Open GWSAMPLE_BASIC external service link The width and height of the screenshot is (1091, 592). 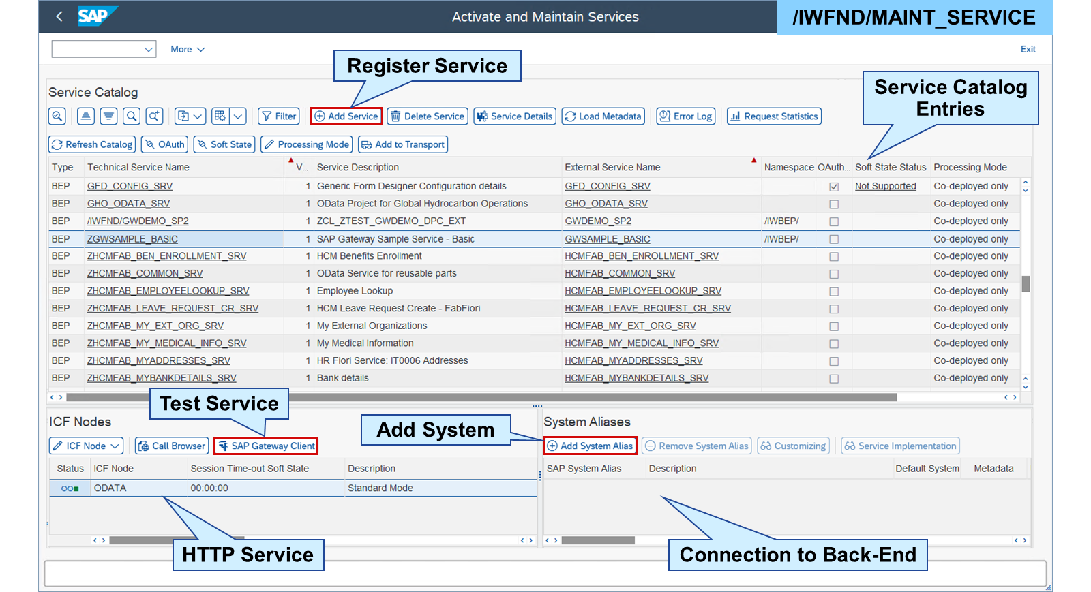[x=608, y=239]
